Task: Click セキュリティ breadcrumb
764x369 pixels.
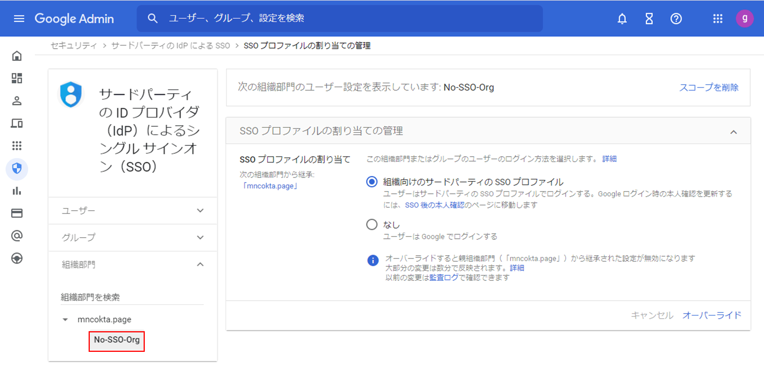Action: pos(74,45)
